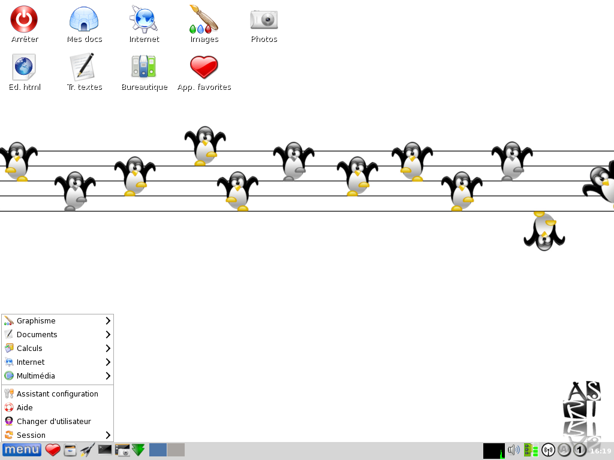Open the Photos camera desktop icon

[x=264, y=19]
